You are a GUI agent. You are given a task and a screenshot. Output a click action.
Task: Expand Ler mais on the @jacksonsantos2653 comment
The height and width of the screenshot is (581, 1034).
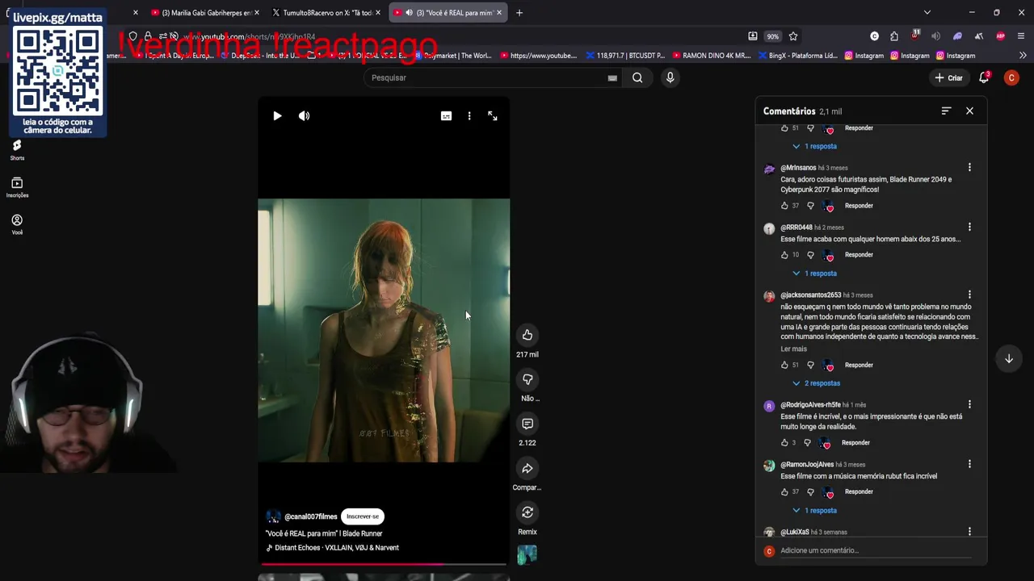[x=793, y=349]
